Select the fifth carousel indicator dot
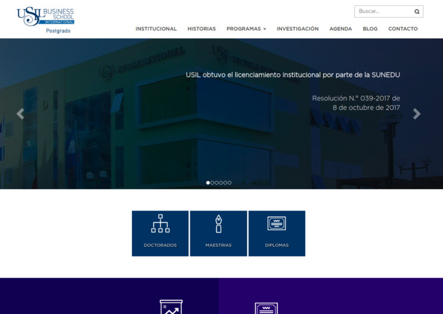 225,183
